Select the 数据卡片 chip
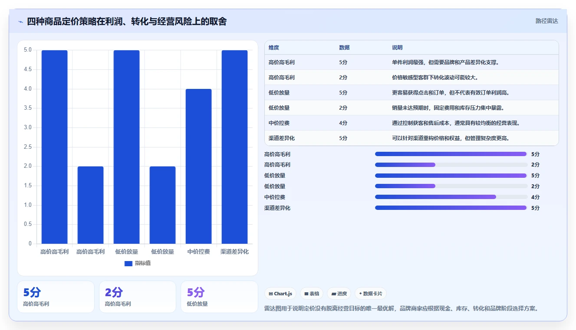The width and height of the screenshot is (576, 330). [x=370, y=294]
